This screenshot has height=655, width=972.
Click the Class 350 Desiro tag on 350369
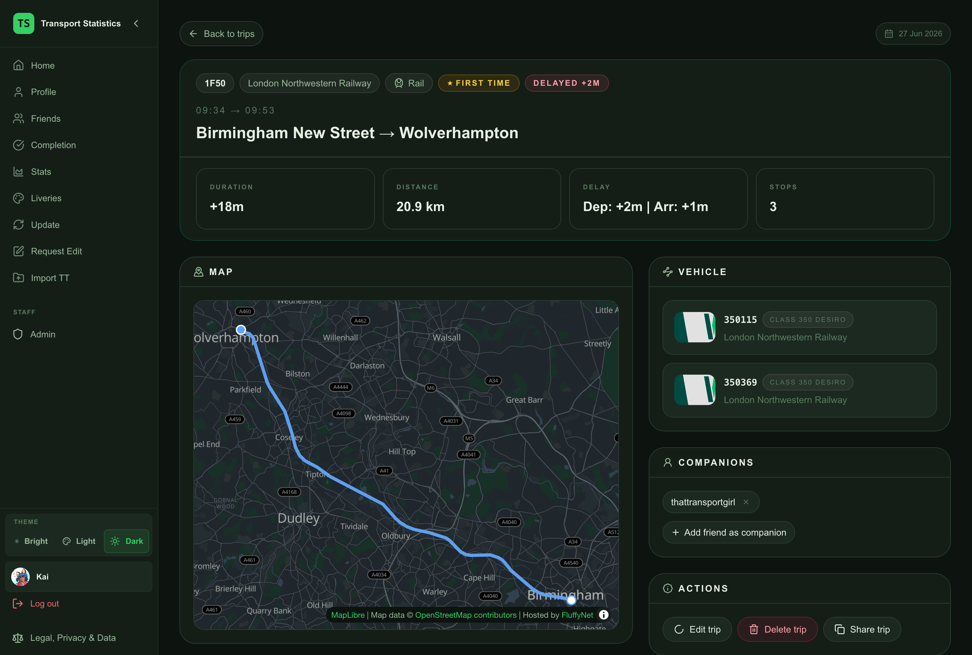tap(808, 382)
